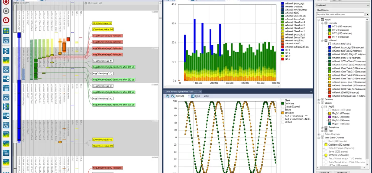Toggle SinWave orange swatch in Signal Plot legend
The image size is (372, 173).
click(x=282, y=113)
